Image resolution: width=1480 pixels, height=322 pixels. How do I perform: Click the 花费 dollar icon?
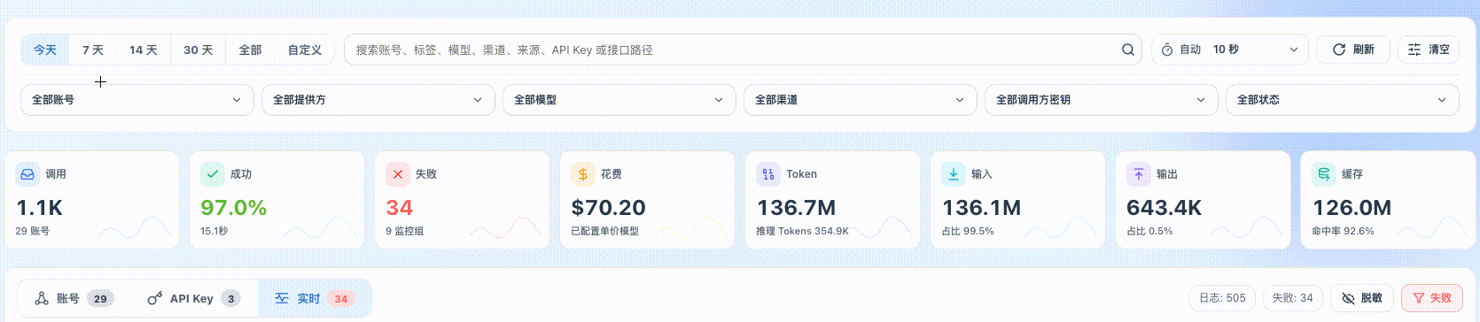(583, 174)
